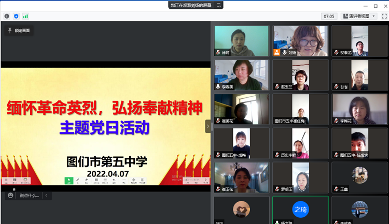389x224 pixels.
Task: Select 李春美's video tile
Action: [x=241, y=75]
